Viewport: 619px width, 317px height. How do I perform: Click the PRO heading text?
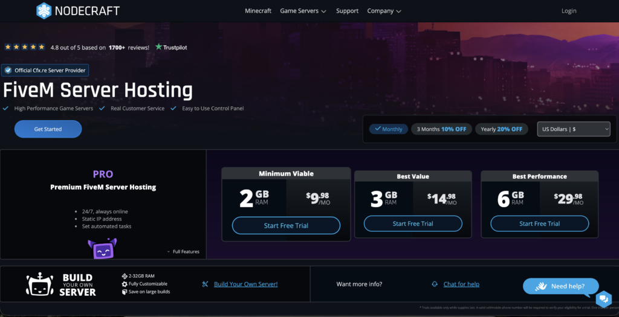click(103, 174)
